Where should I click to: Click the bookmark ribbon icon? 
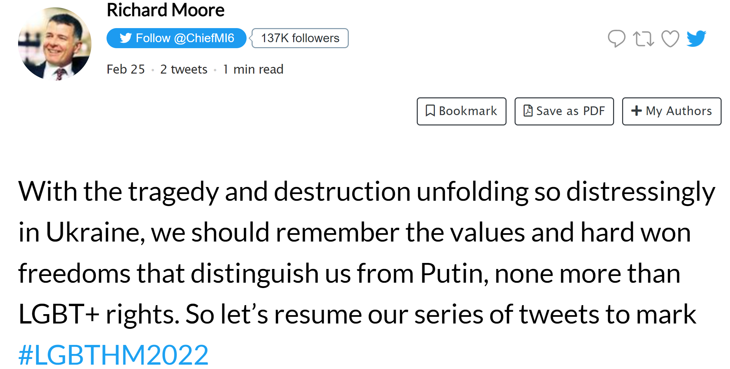(430, 111)
